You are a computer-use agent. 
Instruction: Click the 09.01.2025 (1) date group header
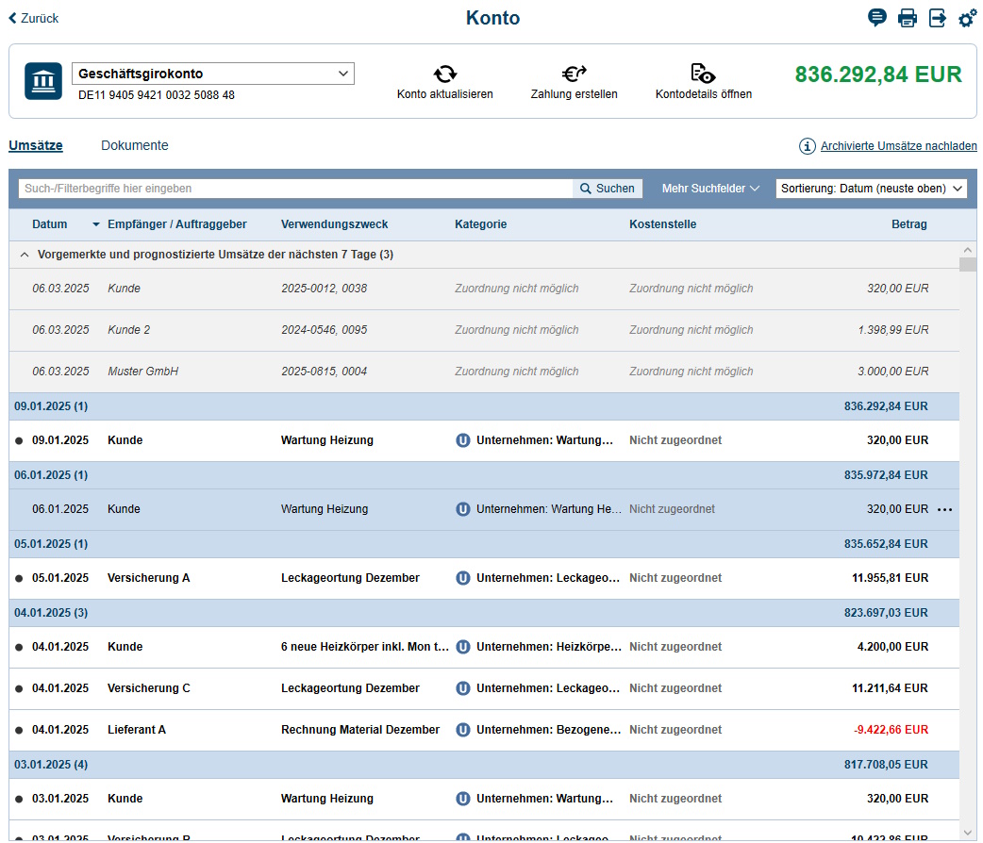[x=484, y=406]
